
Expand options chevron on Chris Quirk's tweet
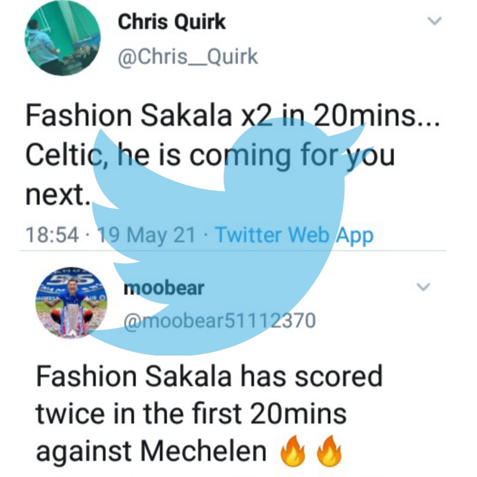pos(434,21)
